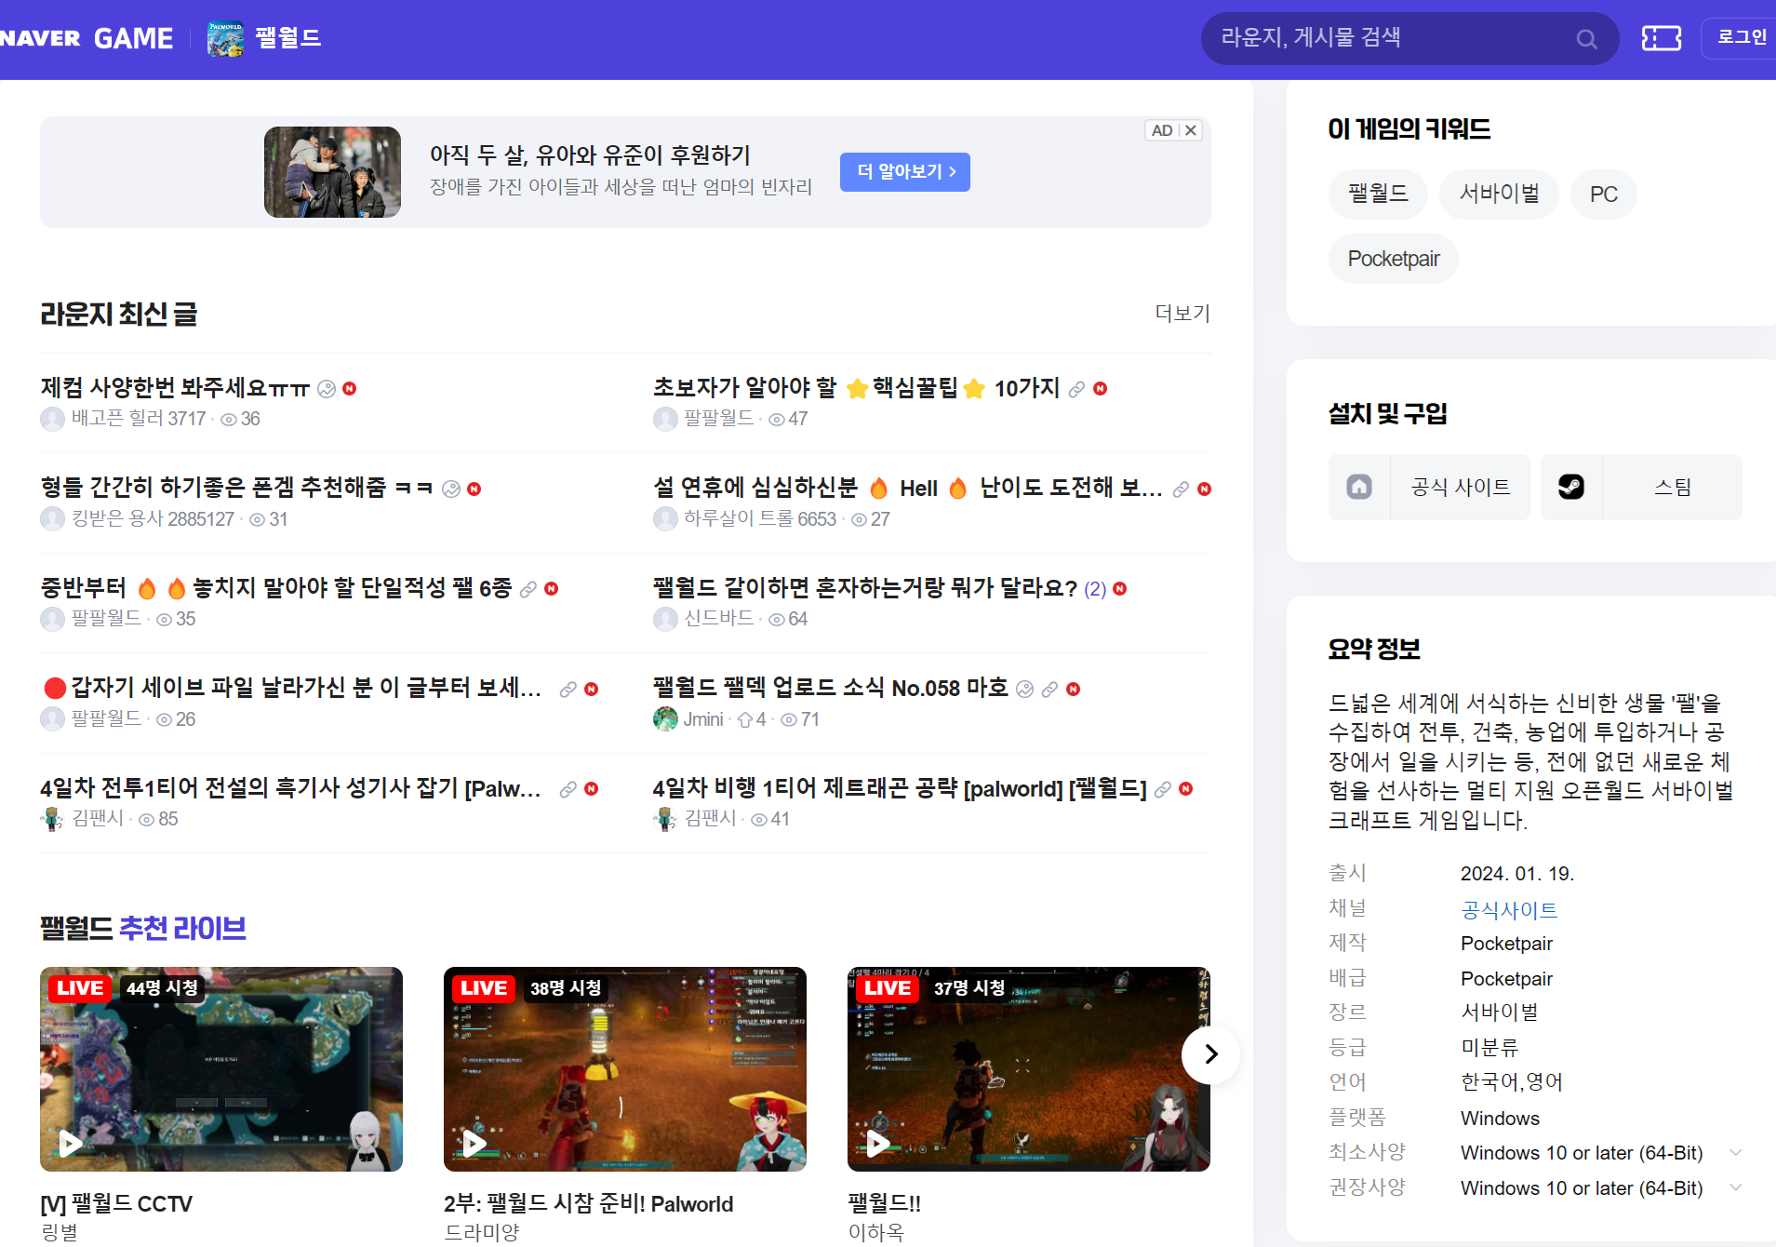Click the NAVER GAME logo
1776x1247 pixels.
(x=87, y=38)
